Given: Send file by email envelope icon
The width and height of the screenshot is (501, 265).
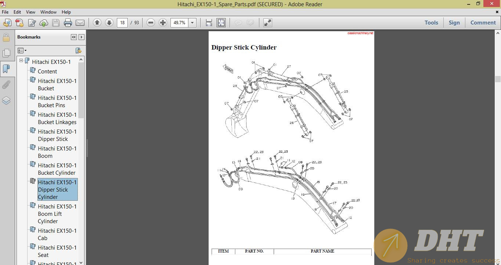Looking at the screenshot, I should click(x=80, y=23).
